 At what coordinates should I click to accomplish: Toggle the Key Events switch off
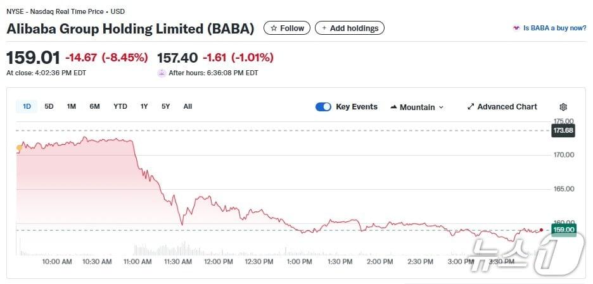click(x=323, y=107)
